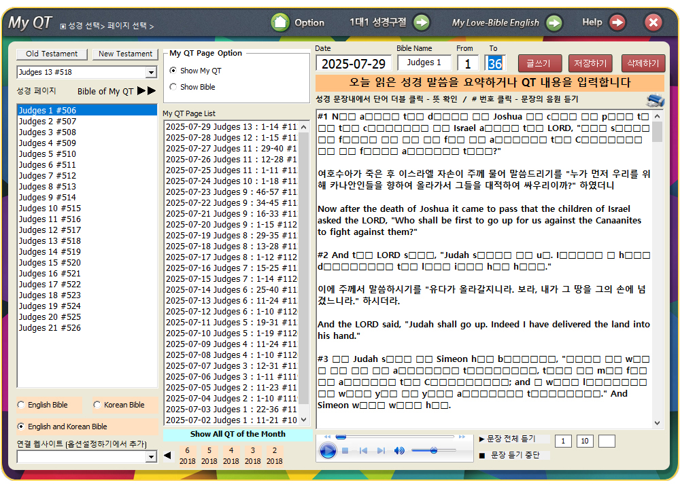The width and height of the screenshot is (680, 489).
Task: Switch to the Old Testament tab
Action: (x=52, y=54)
